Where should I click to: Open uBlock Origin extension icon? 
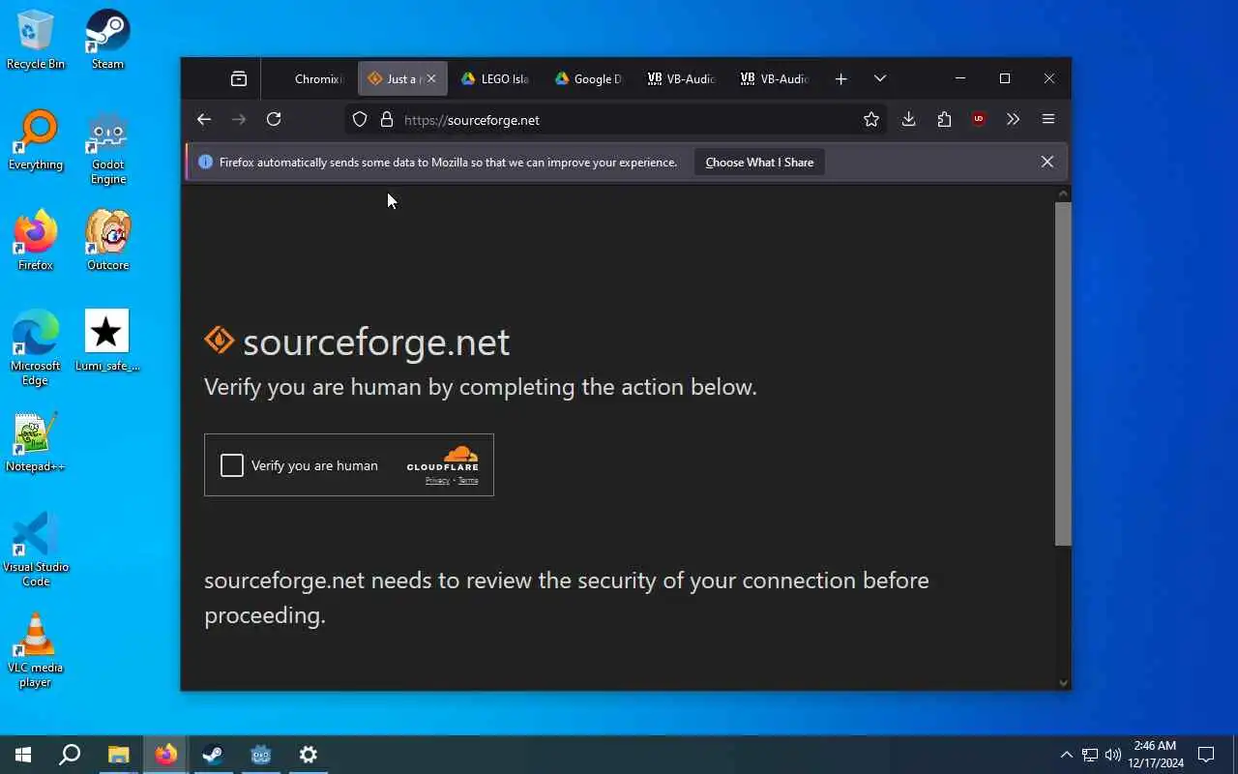click(979, 119)
